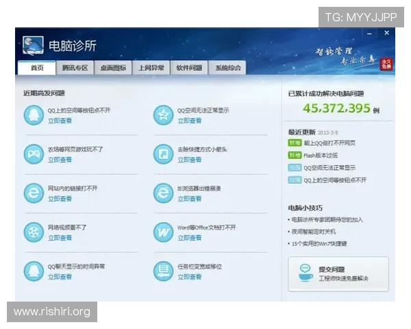
Task: Click the gamepad icon for 农场等网页游戏玩不了
Action: pyautogui.click(x=34, y=154)
